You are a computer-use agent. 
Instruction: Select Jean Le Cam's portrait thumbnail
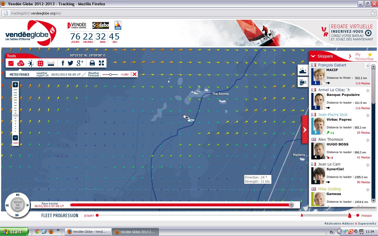coord(319,176)
